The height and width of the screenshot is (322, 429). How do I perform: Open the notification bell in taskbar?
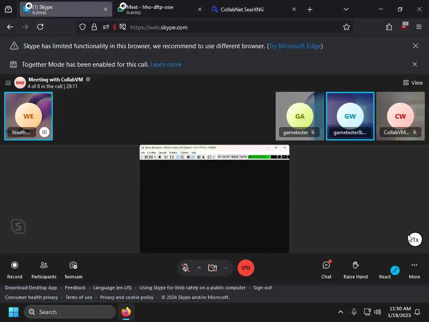point(417,312)
